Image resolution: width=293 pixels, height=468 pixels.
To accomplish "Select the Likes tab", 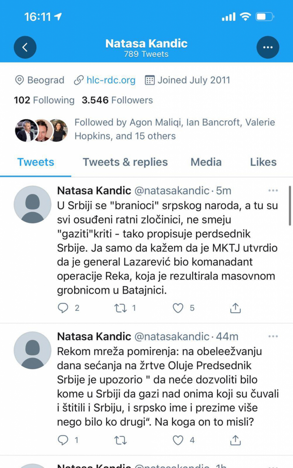I will (x=263, y=162).
